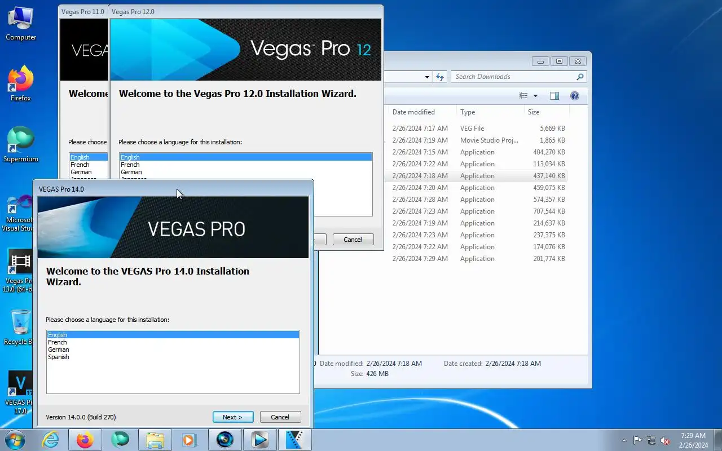Select French in VEGAS Pro 14.0 list
The height and width of the screenshot is (451, 722).
[x=173, y=342]
